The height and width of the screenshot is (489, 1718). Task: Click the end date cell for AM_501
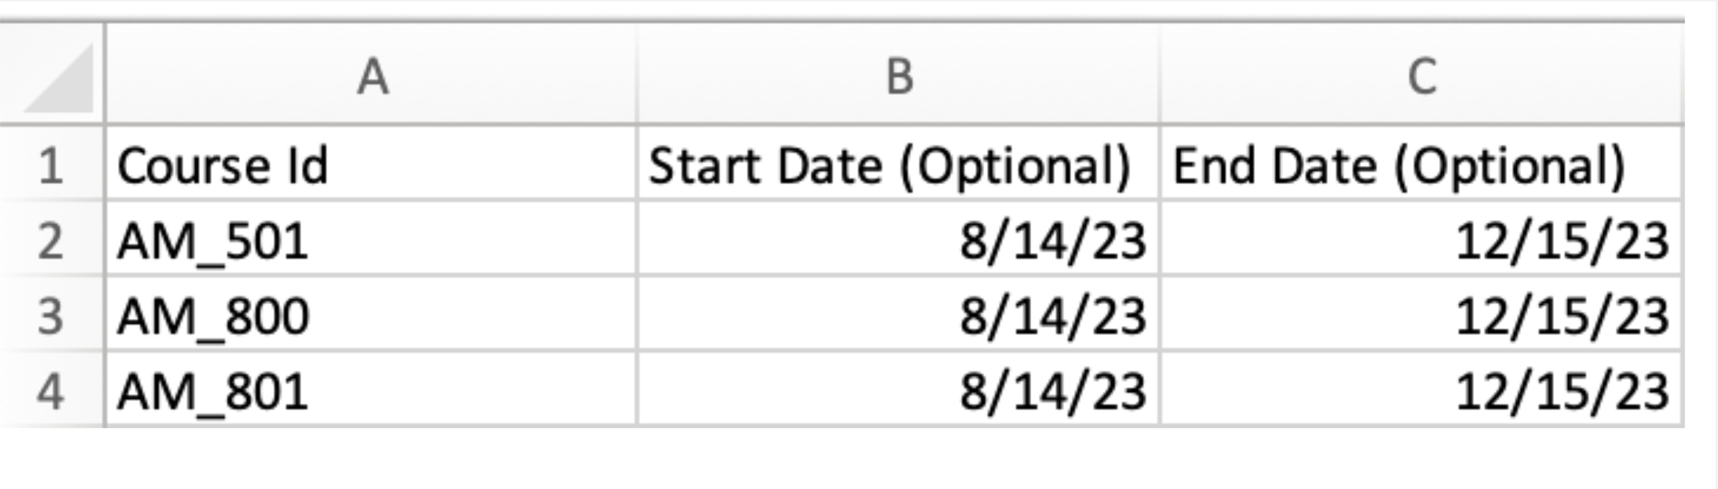click(x=1421, y=240)
